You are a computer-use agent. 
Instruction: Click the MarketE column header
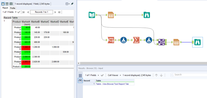pos(64,23)
